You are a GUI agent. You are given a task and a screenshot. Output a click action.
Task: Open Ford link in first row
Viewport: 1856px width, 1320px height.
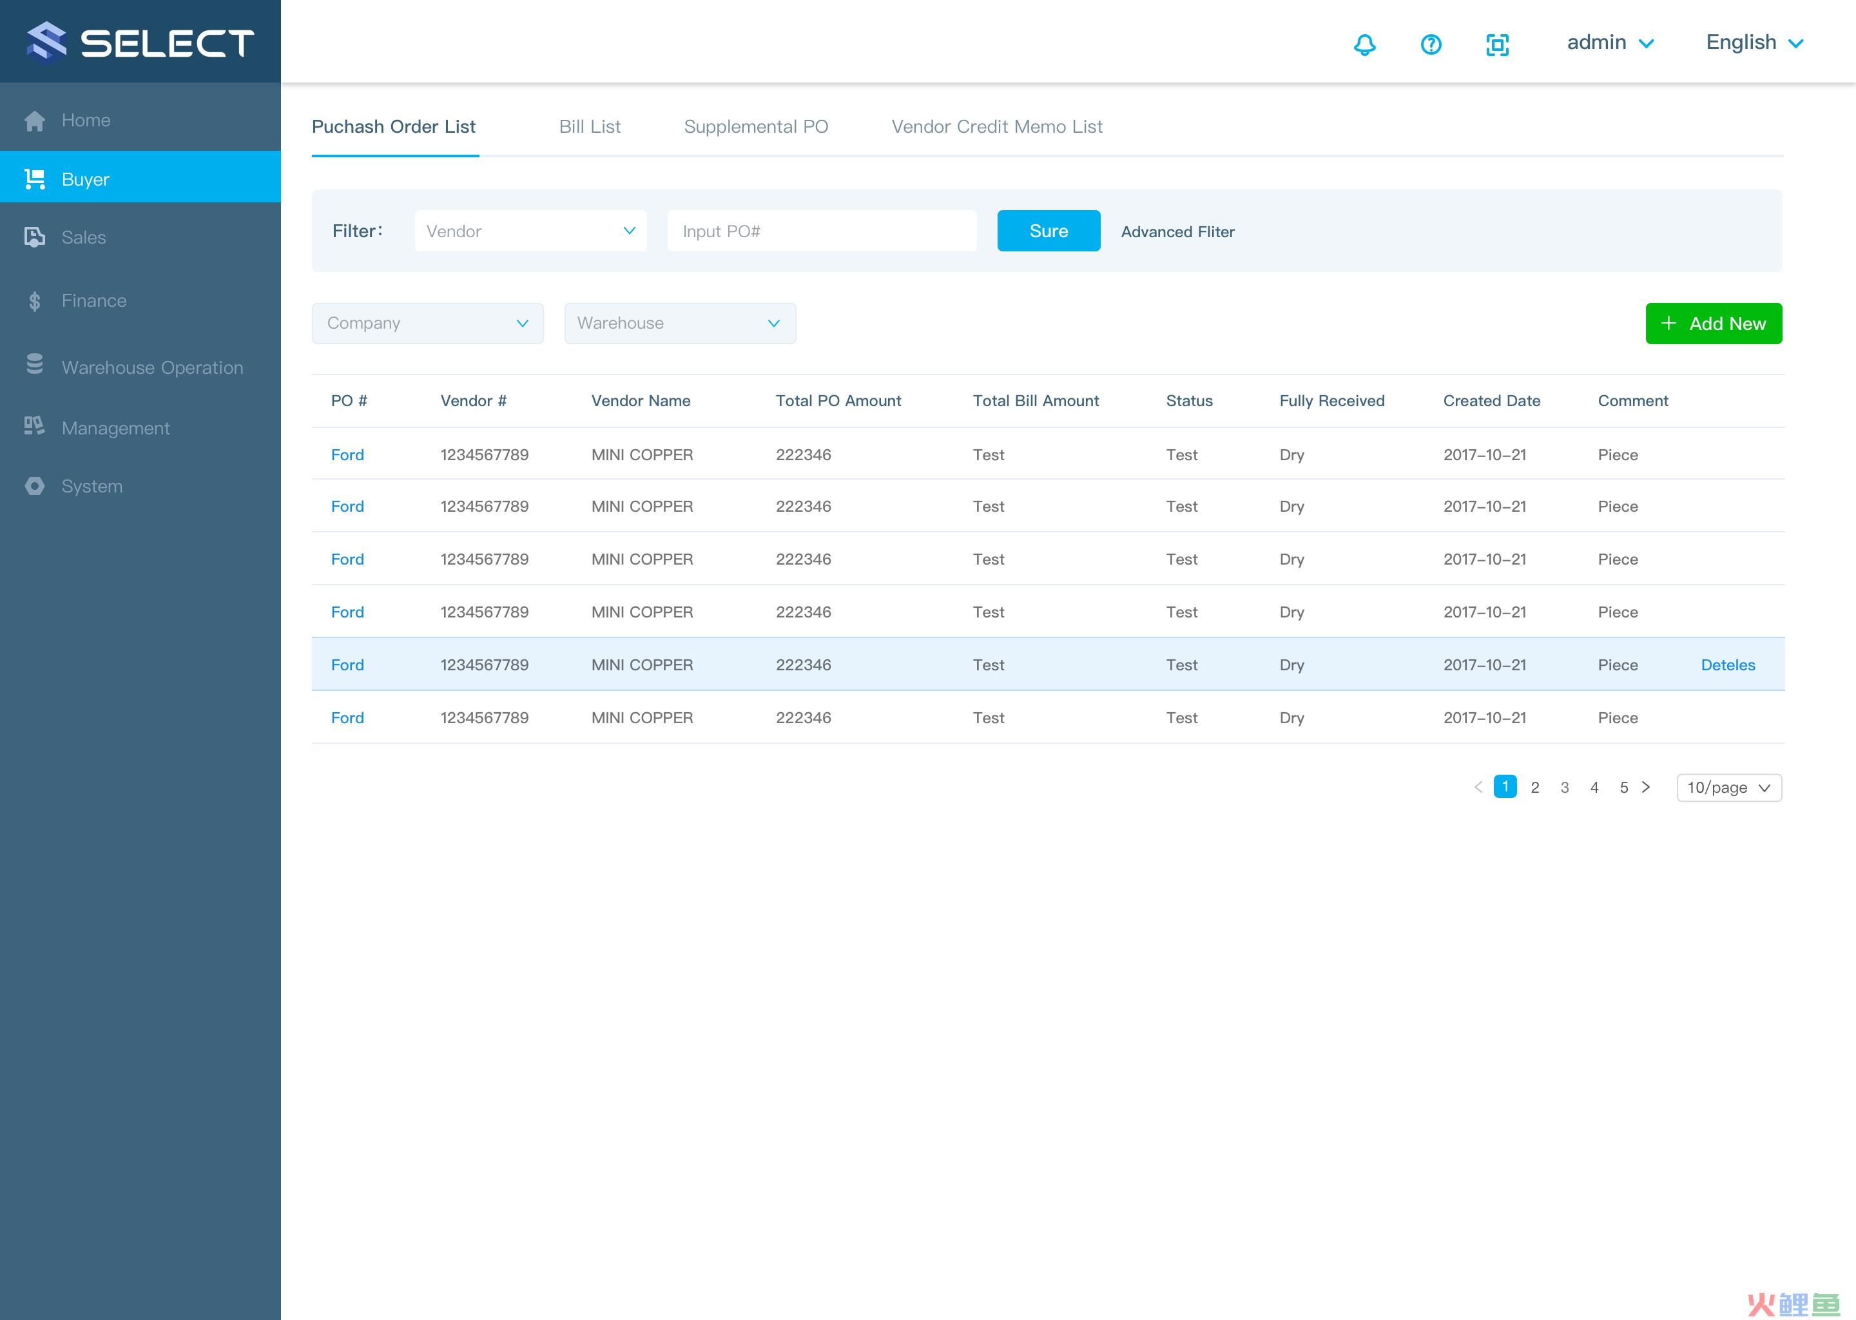[x=347, y=454]
